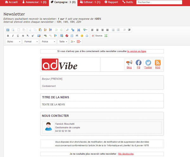Open the Police font dropdown
Image resolution: width=190 pixels, height=157 pixels.
click(x=48, y=42)
